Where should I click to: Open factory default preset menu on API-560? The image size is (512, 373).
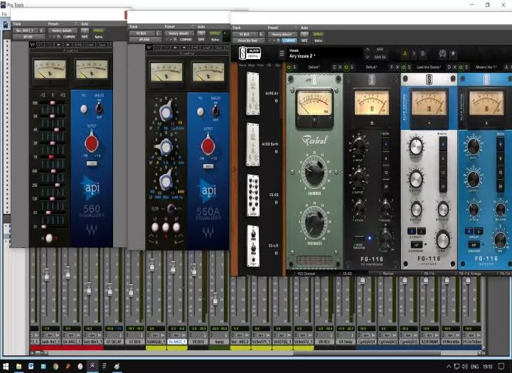click(62, 31)
